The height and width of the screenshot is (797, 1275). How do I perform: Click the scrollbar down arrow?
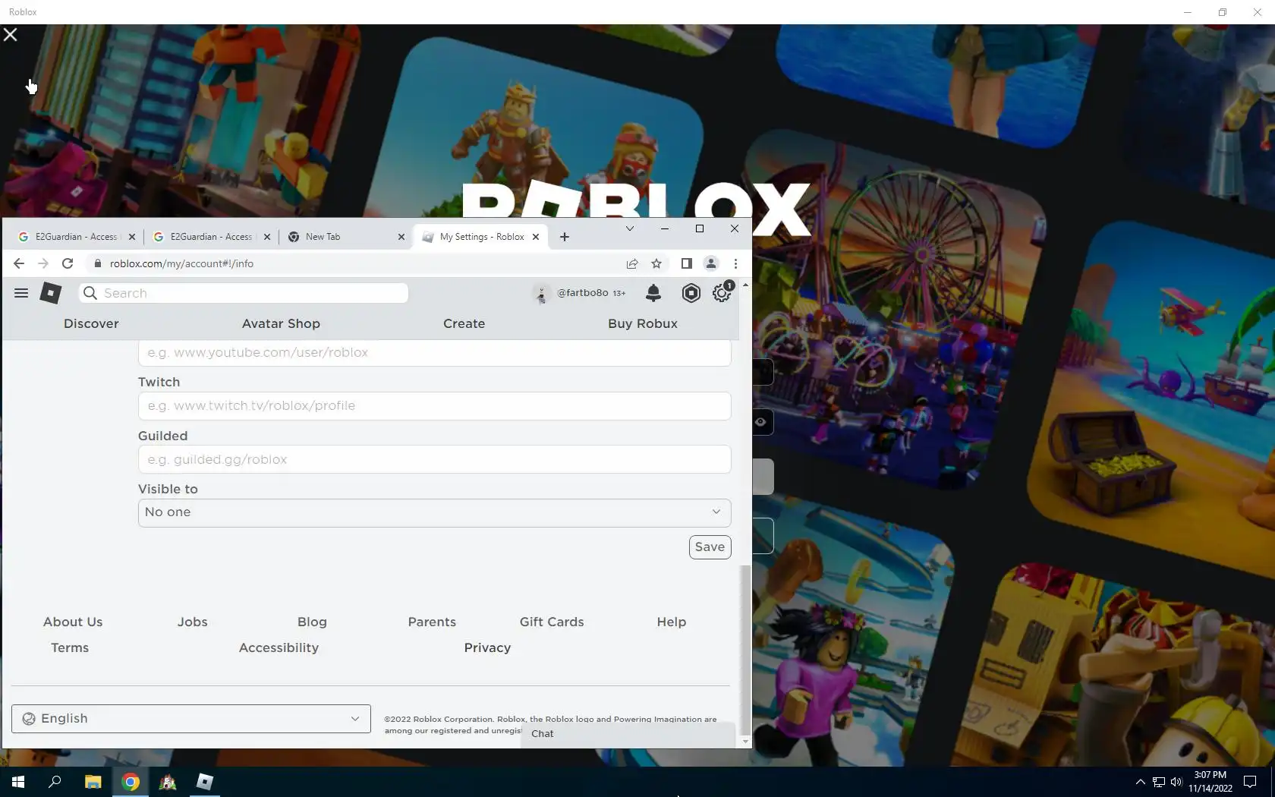click(x=745, y=742)
